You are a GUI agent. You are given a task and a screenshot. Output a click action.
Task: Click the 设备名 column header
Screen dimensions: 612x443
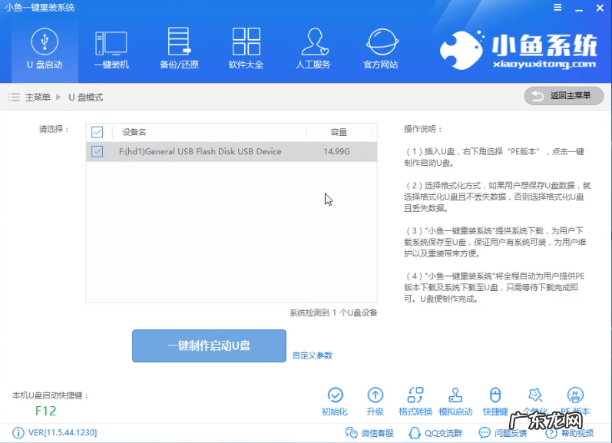click(134, 132)
